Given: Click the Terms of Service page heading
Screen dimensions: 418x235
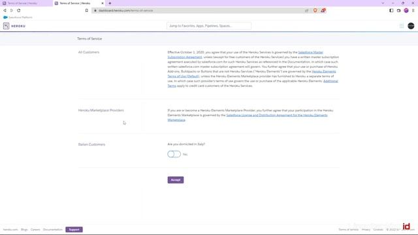Looking at the screenshot, I should pyautogui.click(x=89, y=39).
